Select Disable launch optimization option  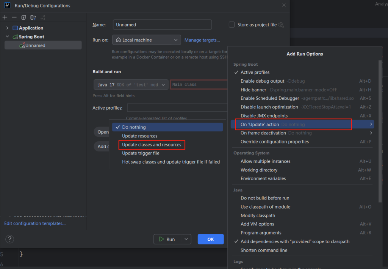303,107
